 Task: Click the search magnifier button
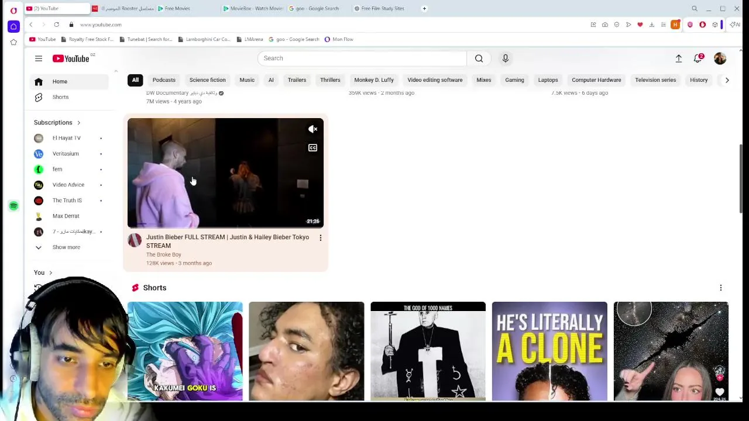[479, 58]
